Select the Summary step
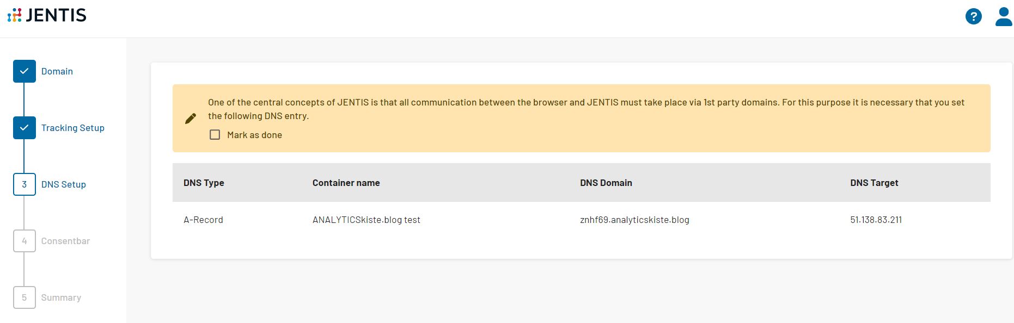This screenshot has width=1014, height=323. coord(61,297)
